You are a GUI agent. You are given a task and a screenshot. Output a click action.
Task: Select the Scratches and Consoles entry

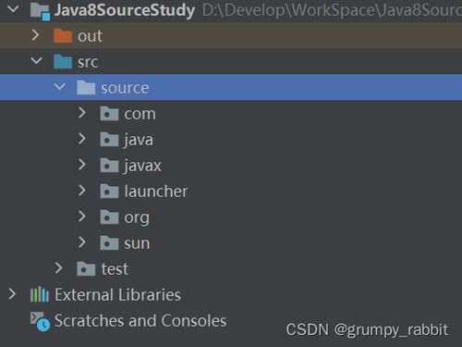[x=140, y=320]
